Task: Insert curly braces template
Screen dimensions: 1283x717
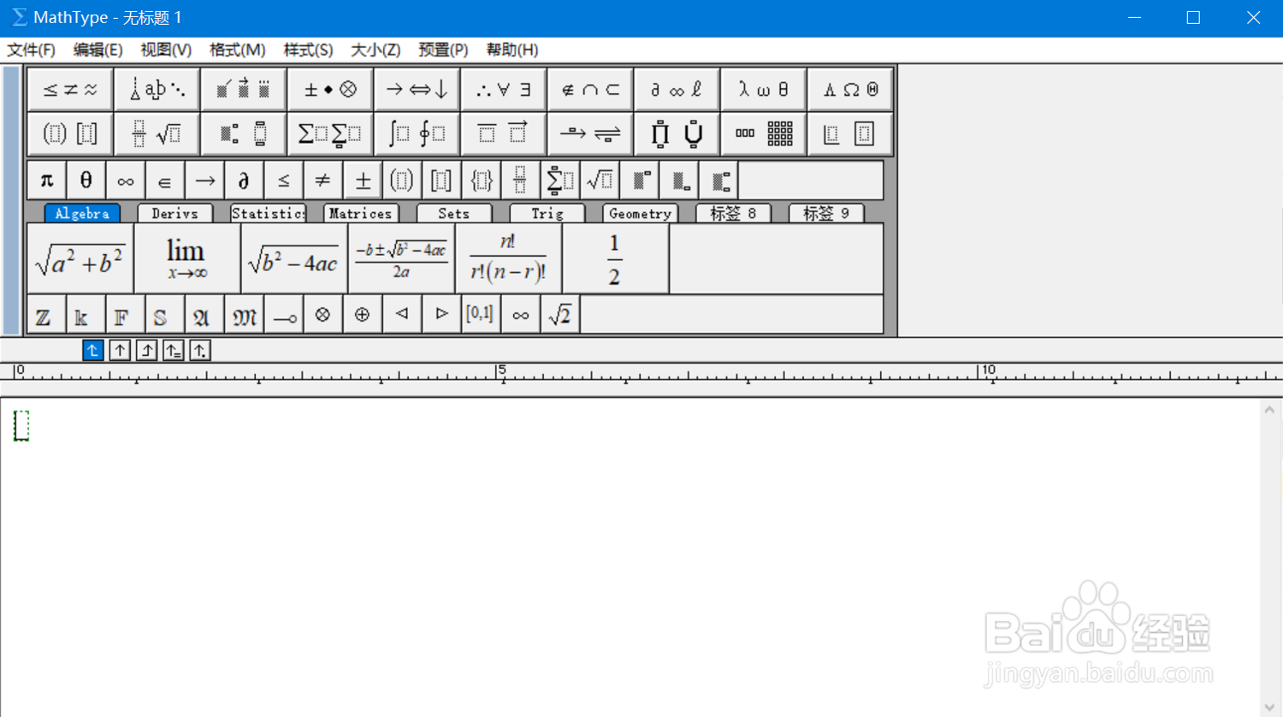Action: pyautogui.click(x=481, y=180)
